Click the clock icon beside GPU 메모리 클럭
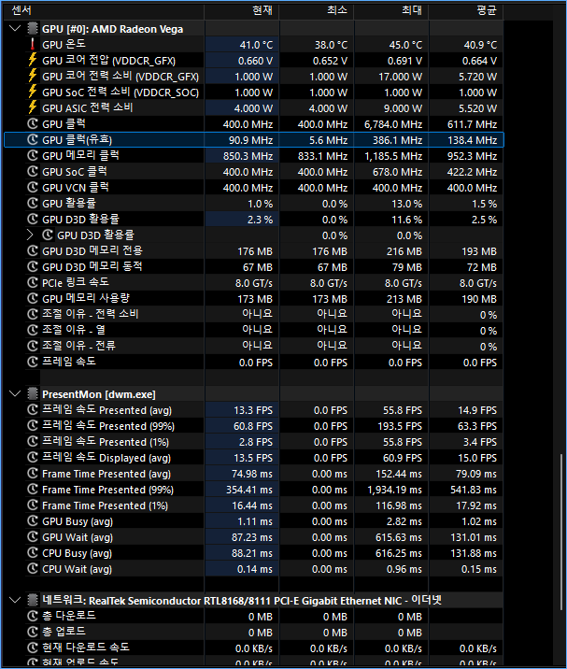This screenshot has width=567, height=669. click(33, 155)
